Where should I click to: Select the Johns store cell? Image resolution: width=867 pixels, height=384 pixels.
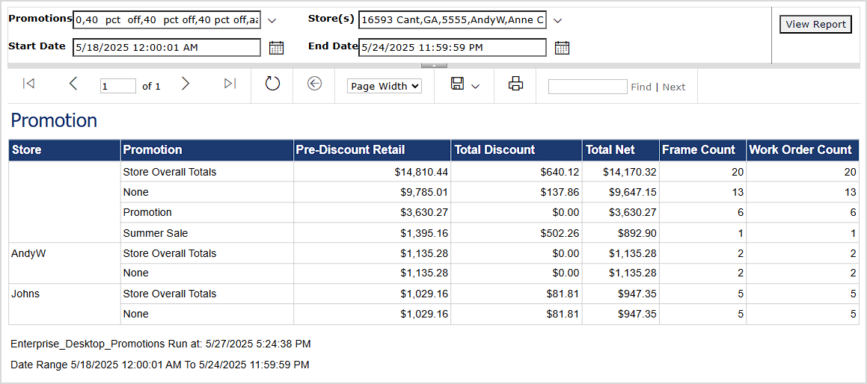pos(64,304)
